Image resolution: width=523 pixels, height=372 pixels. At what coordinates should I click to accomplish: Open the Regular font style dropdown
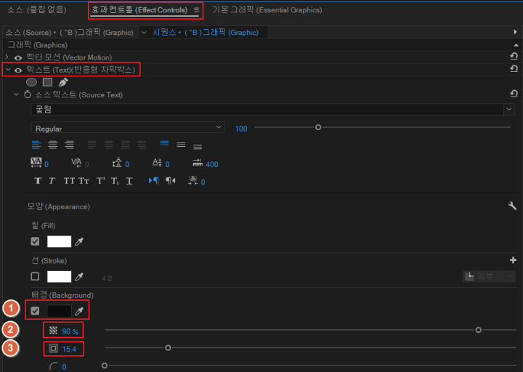[x=127, y=128]
